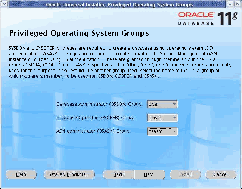
Task: Click the greyed-out Install button
Action: tap(185, 174)
